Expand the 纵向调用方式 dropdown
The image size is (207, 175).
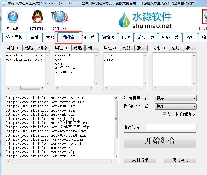pyautogui.click(x=175, y=98)
